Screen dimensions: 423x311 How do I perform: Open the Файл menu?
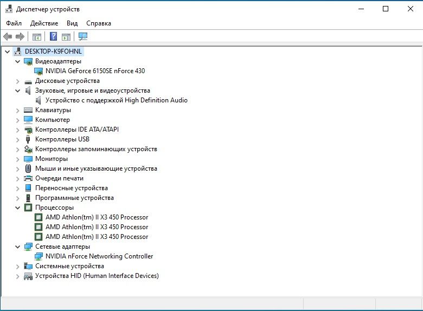pyautogui.click(x=14, y=23)
